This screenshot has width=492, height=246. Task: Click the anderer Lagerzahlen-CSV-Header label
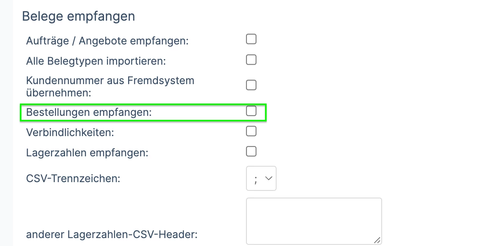point(112,234)
